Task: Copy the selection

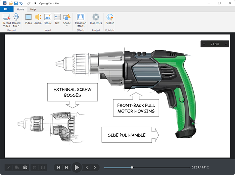Action: click(x=17, y=167)
